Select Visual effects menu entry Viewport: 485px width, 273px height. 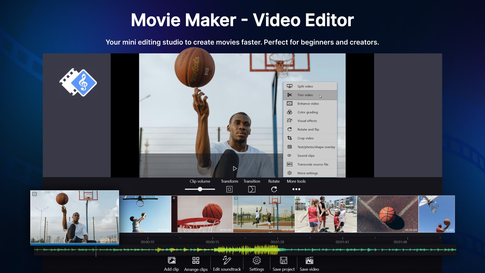pyautogui.click(x=310, y=121)
